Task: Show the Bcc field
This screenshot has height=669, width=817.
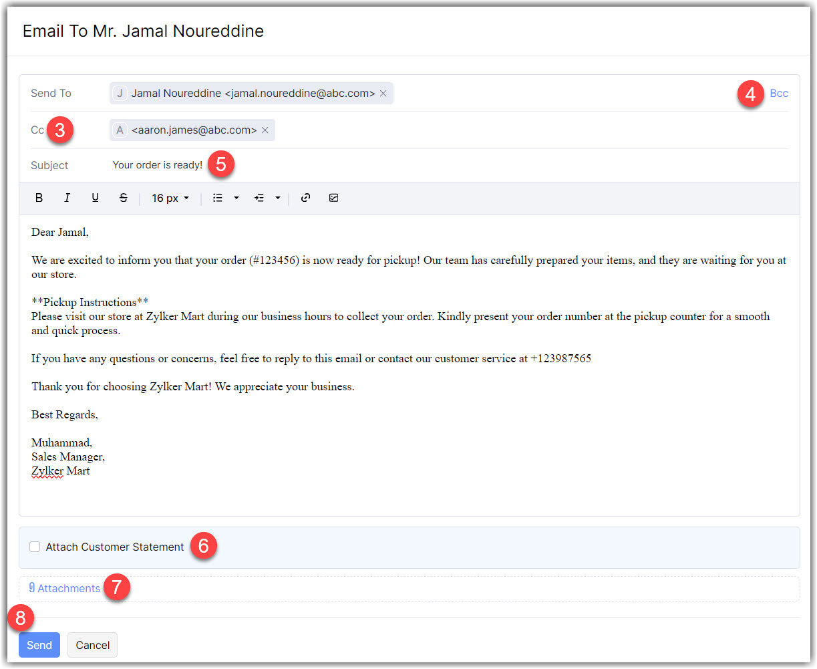Action: point(778,94)
